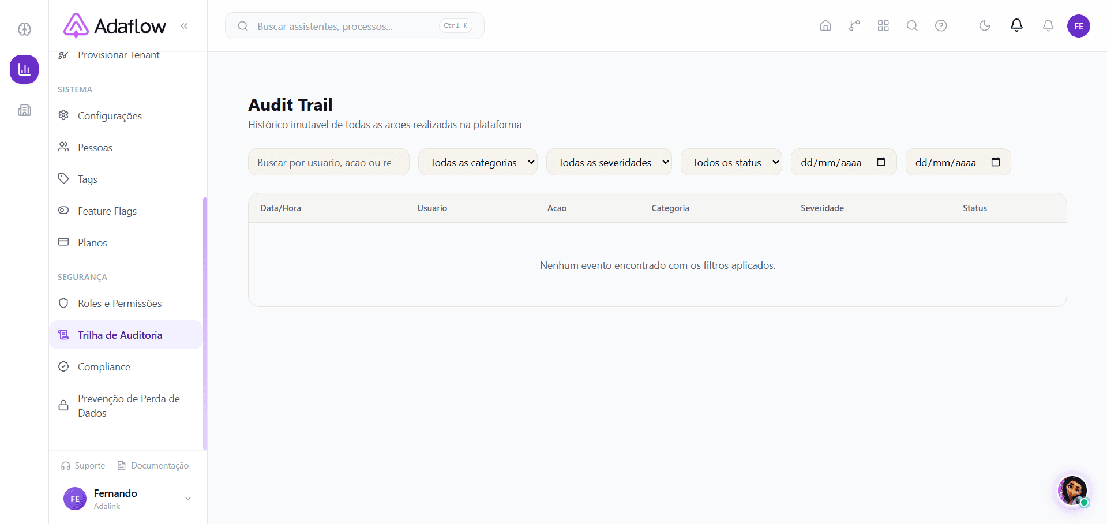
Task: Select Trilha de Auditoria item
Action: coord(126,335)
